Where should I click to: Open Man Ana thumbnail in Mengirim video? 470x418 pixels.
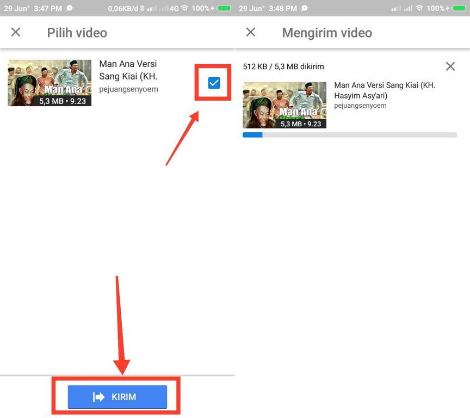coord(285,105)
